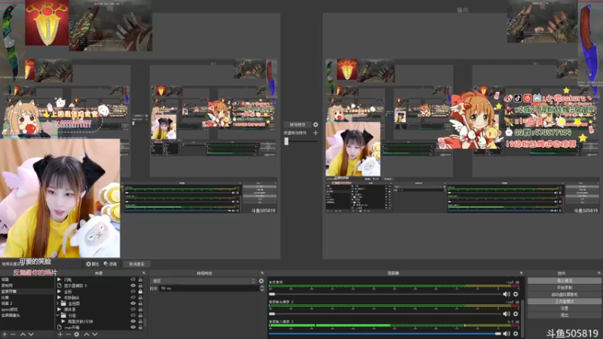Toggle the 工作室模式 studio mode button
The height and width of the screenshot is (339, 603).
564,301
